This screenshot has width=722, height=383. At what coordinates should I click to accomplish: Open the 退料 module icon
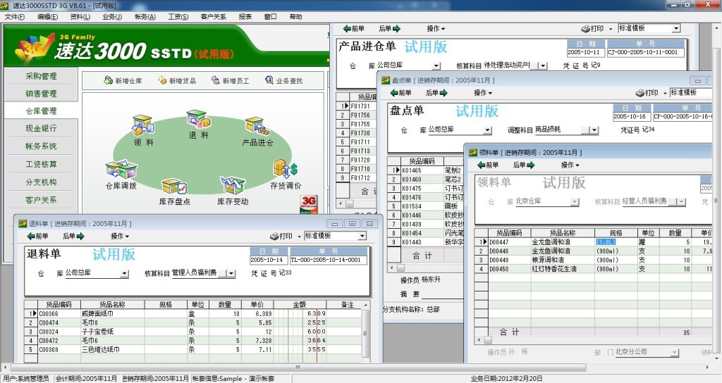[198, 119]
